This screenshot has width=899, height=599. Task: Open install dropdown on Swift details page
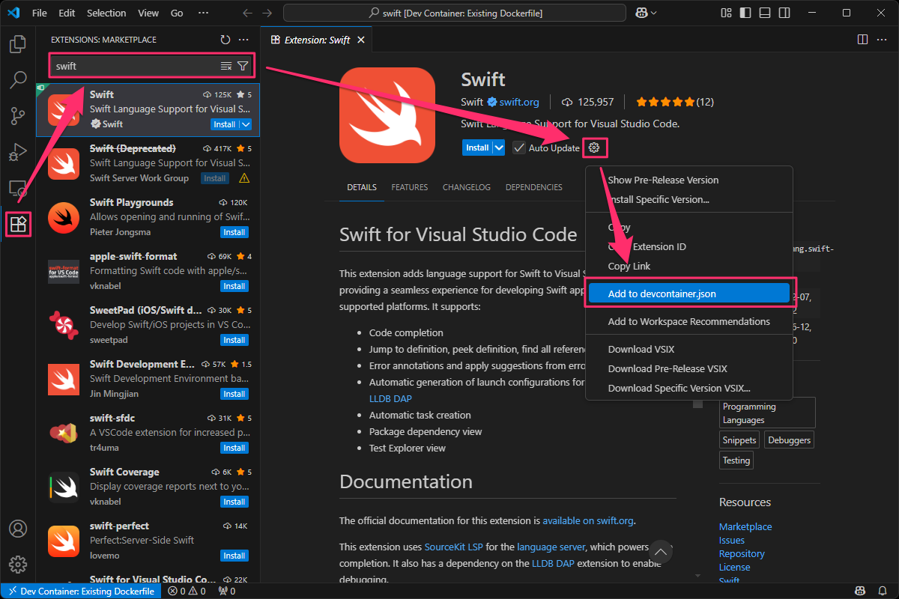[499, 148]
